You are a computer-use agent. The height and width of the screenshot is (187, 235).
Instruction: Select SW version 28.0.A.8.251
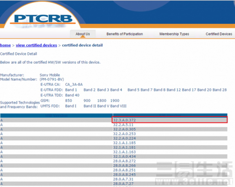tap(124, 170)
